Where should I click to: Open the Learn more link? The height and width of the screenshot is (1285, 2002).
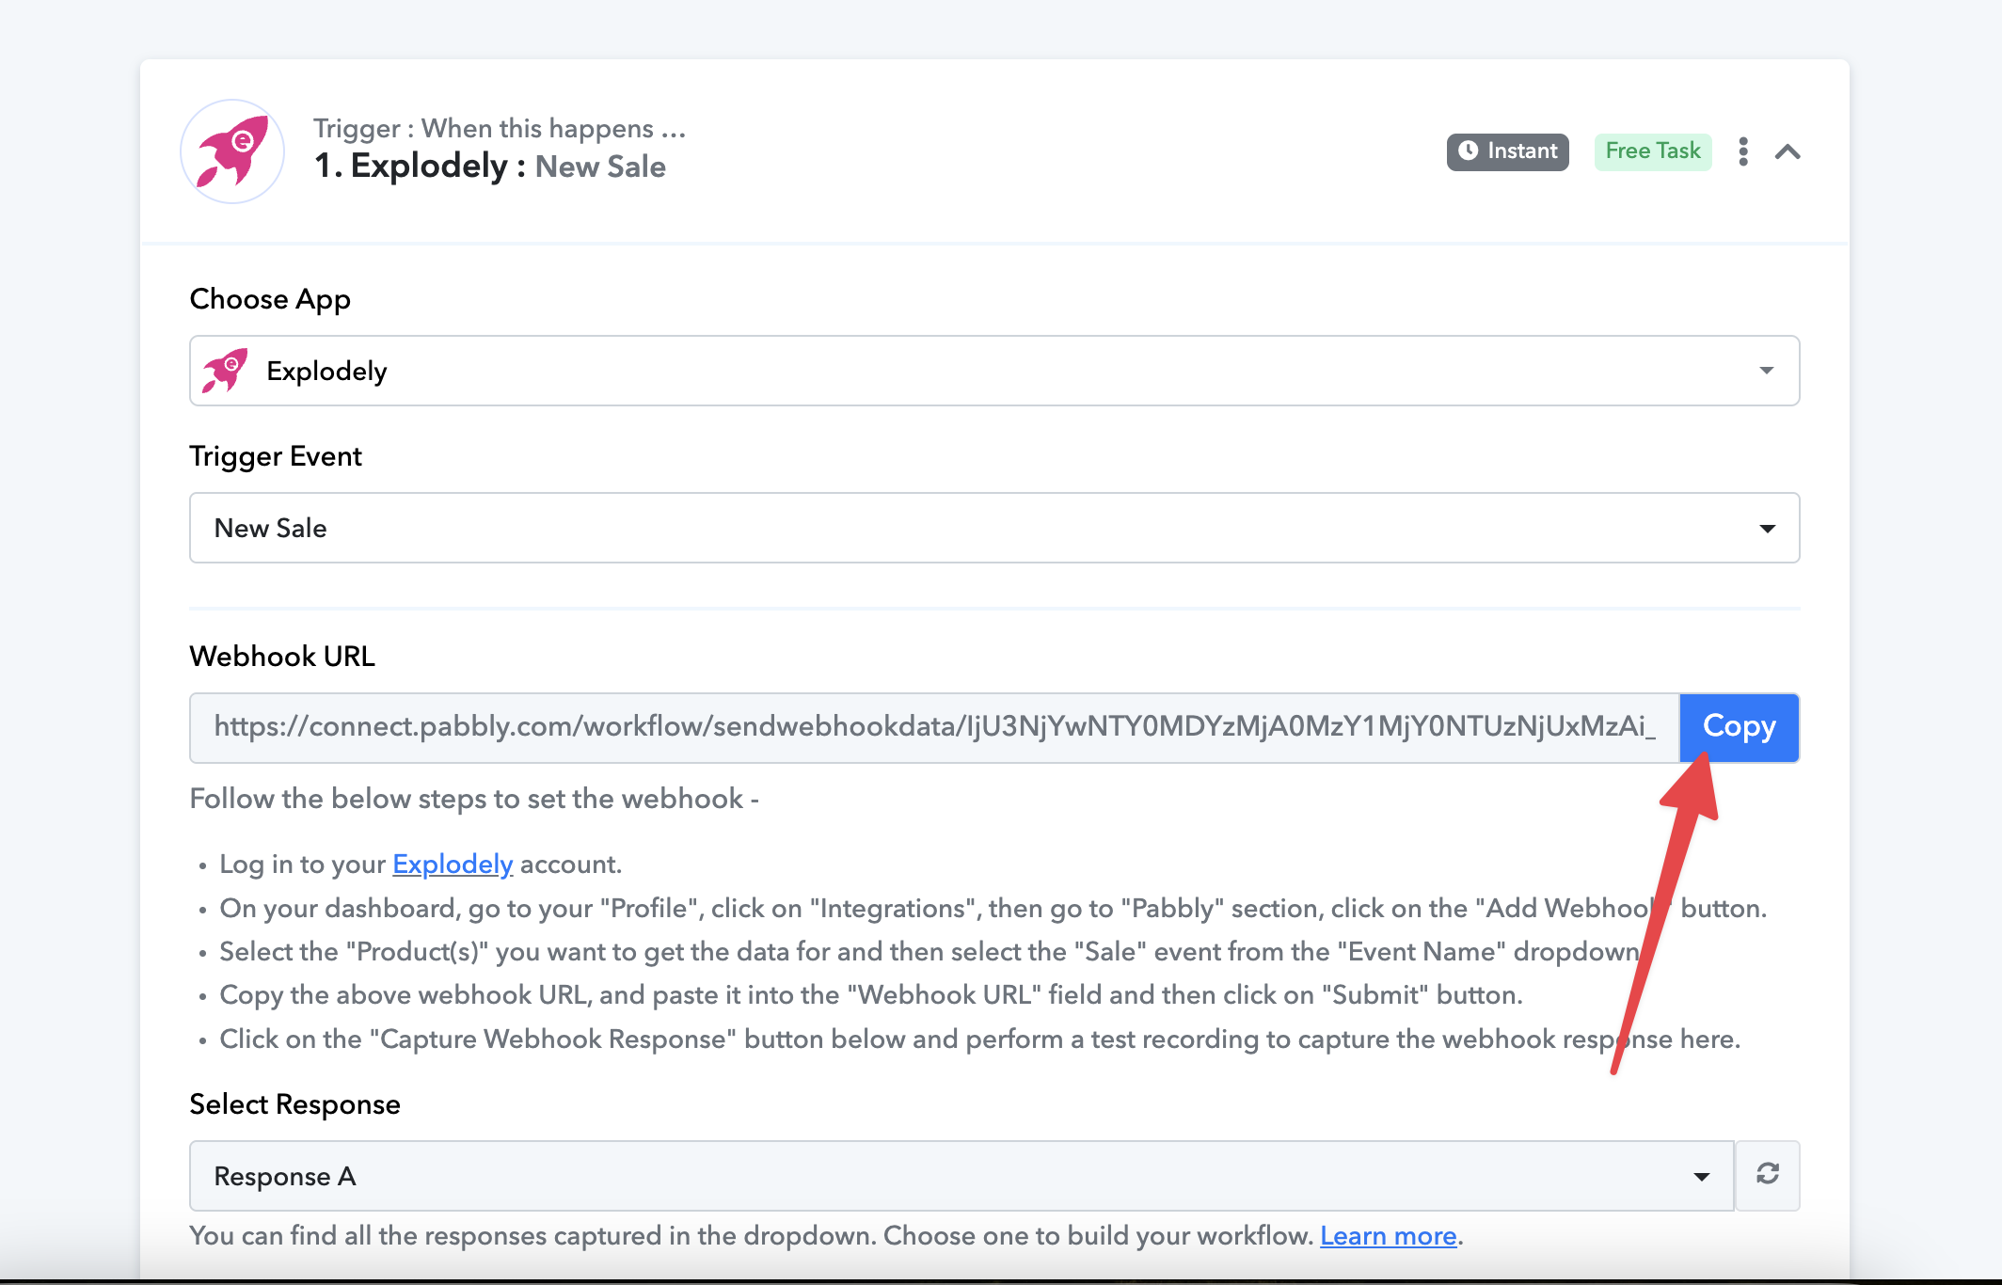click(x=1388, y=1235)
